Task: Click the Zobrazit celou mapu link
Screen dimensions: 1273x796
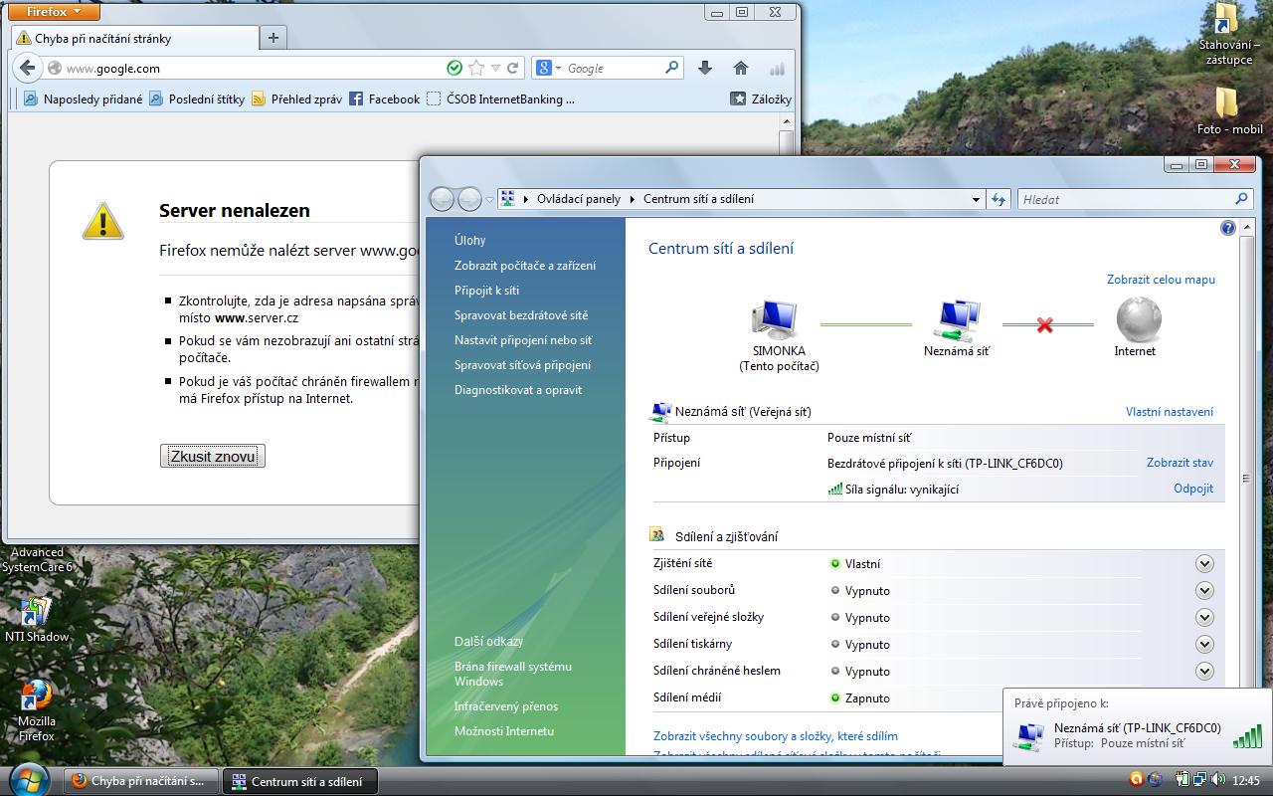Action: (x=1161, y=280)
